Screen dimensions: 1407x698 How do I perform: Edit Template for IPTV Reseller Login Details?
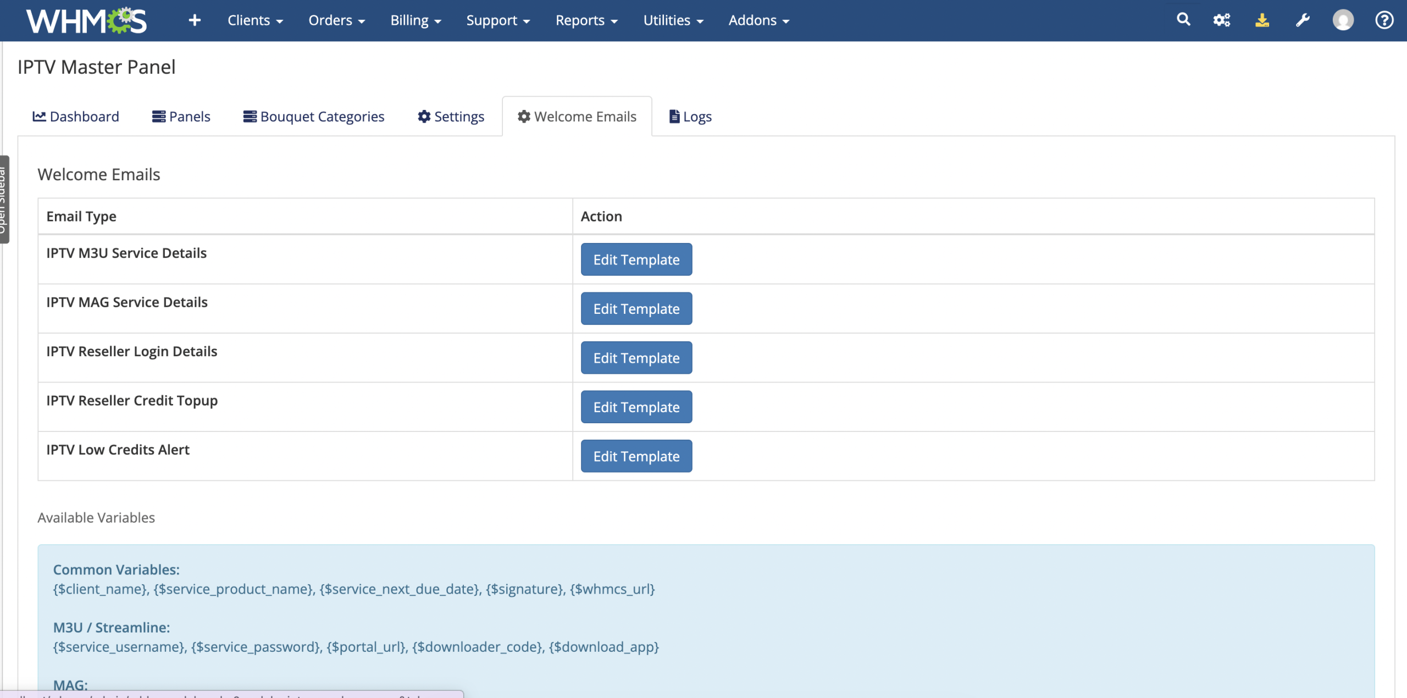click(x=636, y=358)
